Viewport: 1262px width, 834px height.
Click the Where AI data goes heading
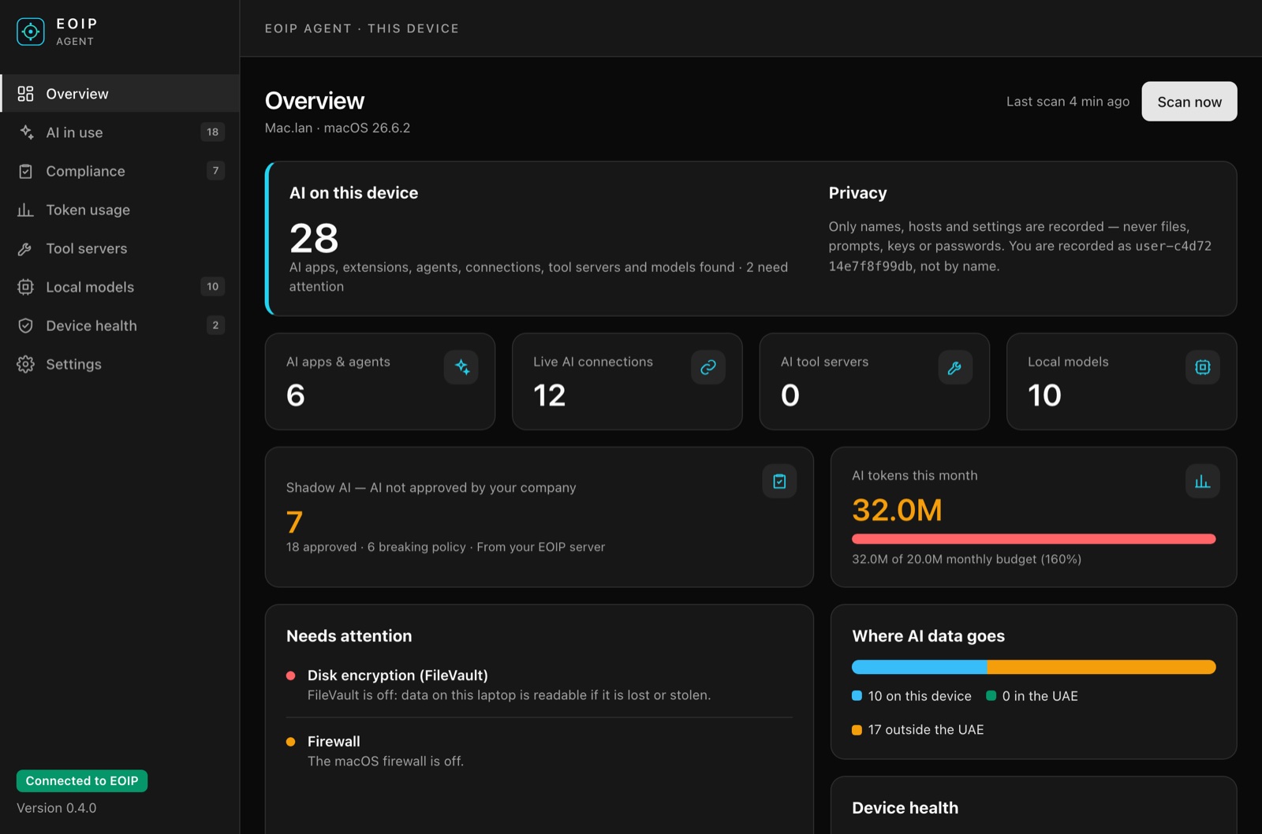coord(928,636)
